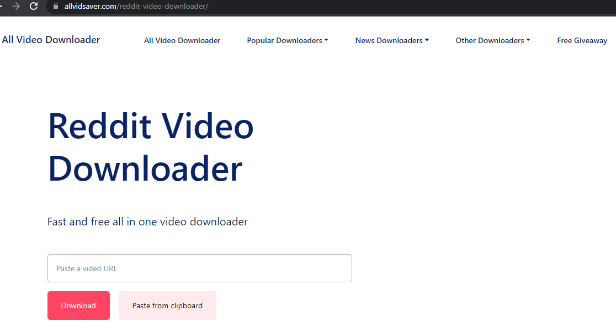The height and width of the screenshot is (332, 616).
Task: Expand the Popular Downloaders dropdown
Action: point(288,40)
